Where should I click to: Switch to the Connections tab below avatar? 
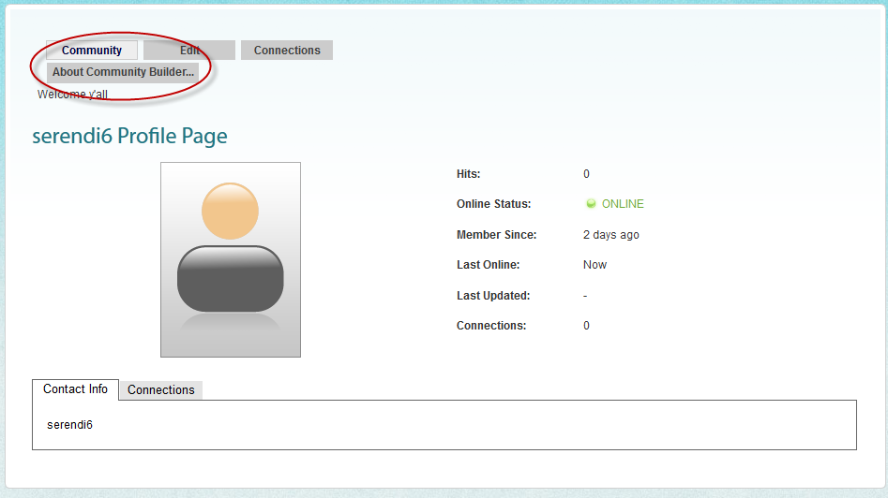point(161,390)
